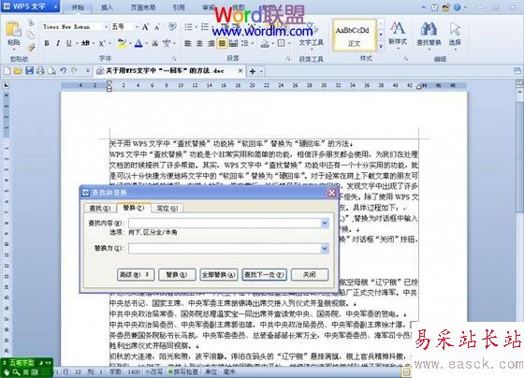Image resolution: width=524 pixels, height=378 pixels.
Task: Click the help question mark icon
Action: 457,7
